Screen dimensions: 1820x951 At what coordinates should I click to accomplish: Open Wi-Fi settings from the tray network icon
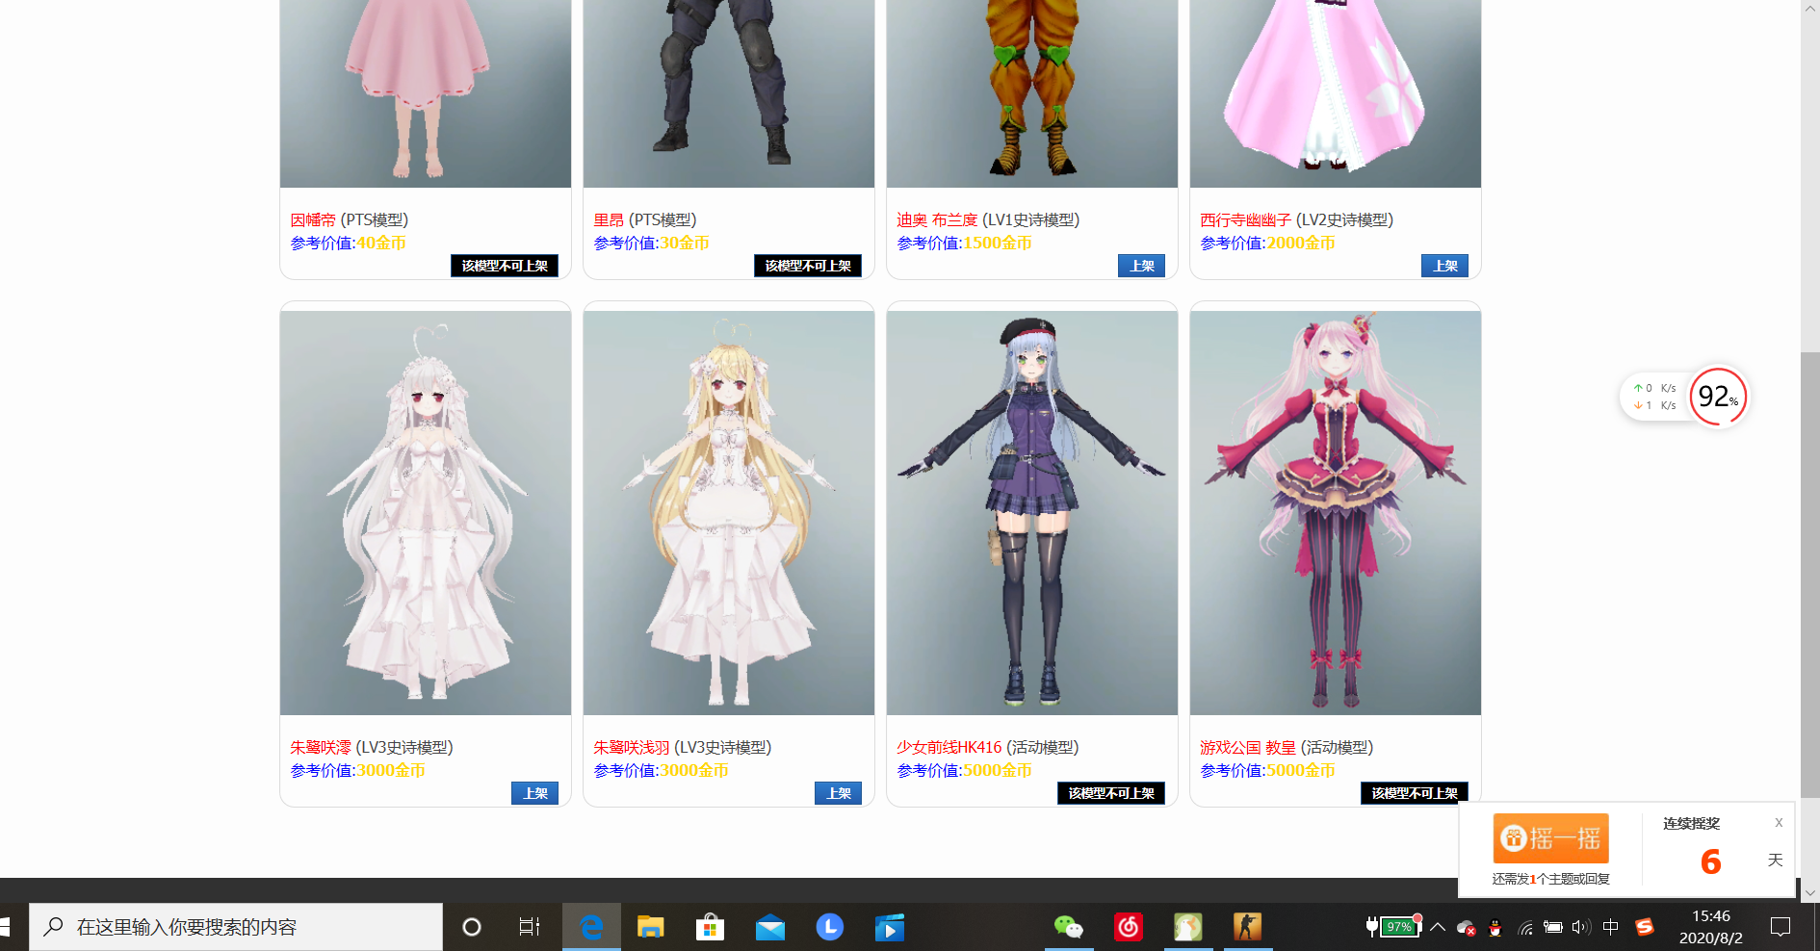(1524, 927)
